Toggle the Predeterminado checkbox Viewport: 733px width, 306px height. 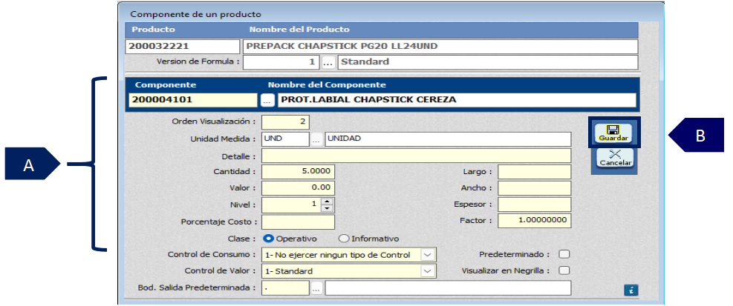tap(564, 254)
